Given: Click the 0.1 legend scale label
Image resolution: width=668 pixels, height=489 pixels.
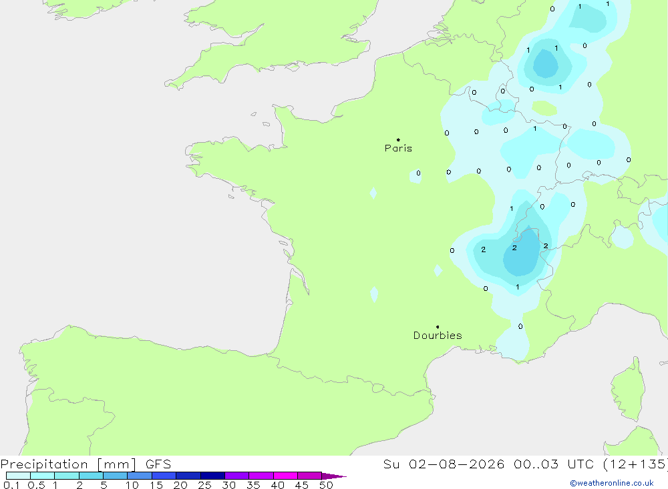Looking at the screenshot, I should pos(11,485).
